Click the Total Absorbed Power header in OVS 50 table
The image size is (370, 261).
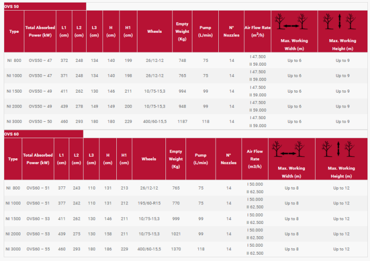40,31
